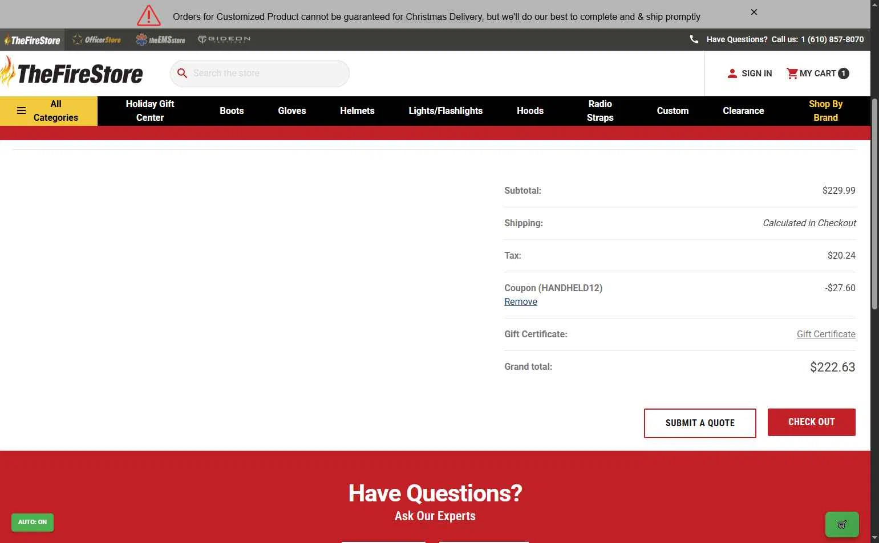Click the cart item count badge
Screen dimensions: 879x543
click(844, 74)
